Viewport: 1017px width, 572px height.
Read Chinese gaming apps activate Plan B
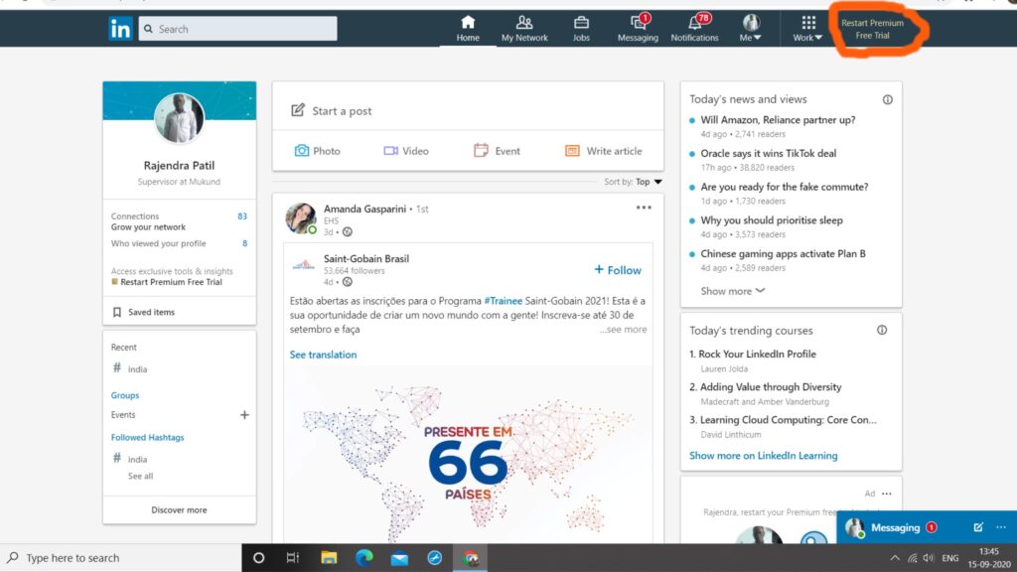[783, 253]
